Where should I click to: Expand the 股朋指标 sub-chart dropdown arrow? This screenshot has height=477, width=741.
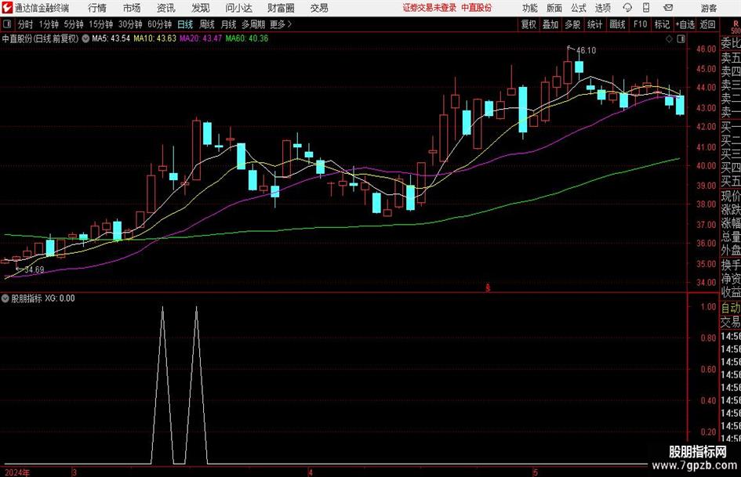pyautogui.click(x=5, y=298)
